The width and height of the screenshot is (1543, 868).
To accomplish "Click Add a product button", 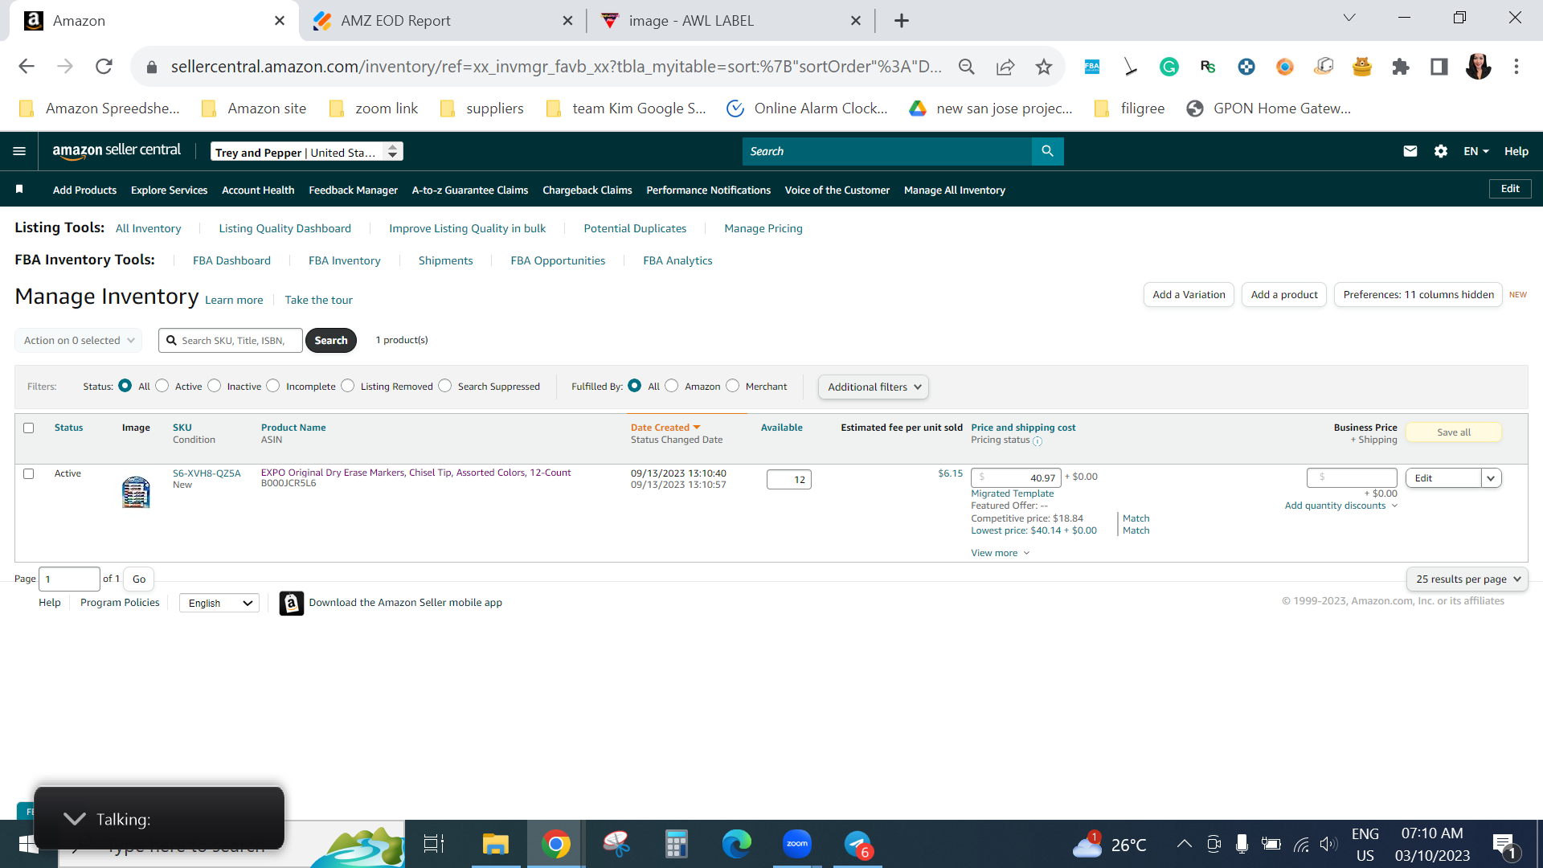I will [1284, 294].
